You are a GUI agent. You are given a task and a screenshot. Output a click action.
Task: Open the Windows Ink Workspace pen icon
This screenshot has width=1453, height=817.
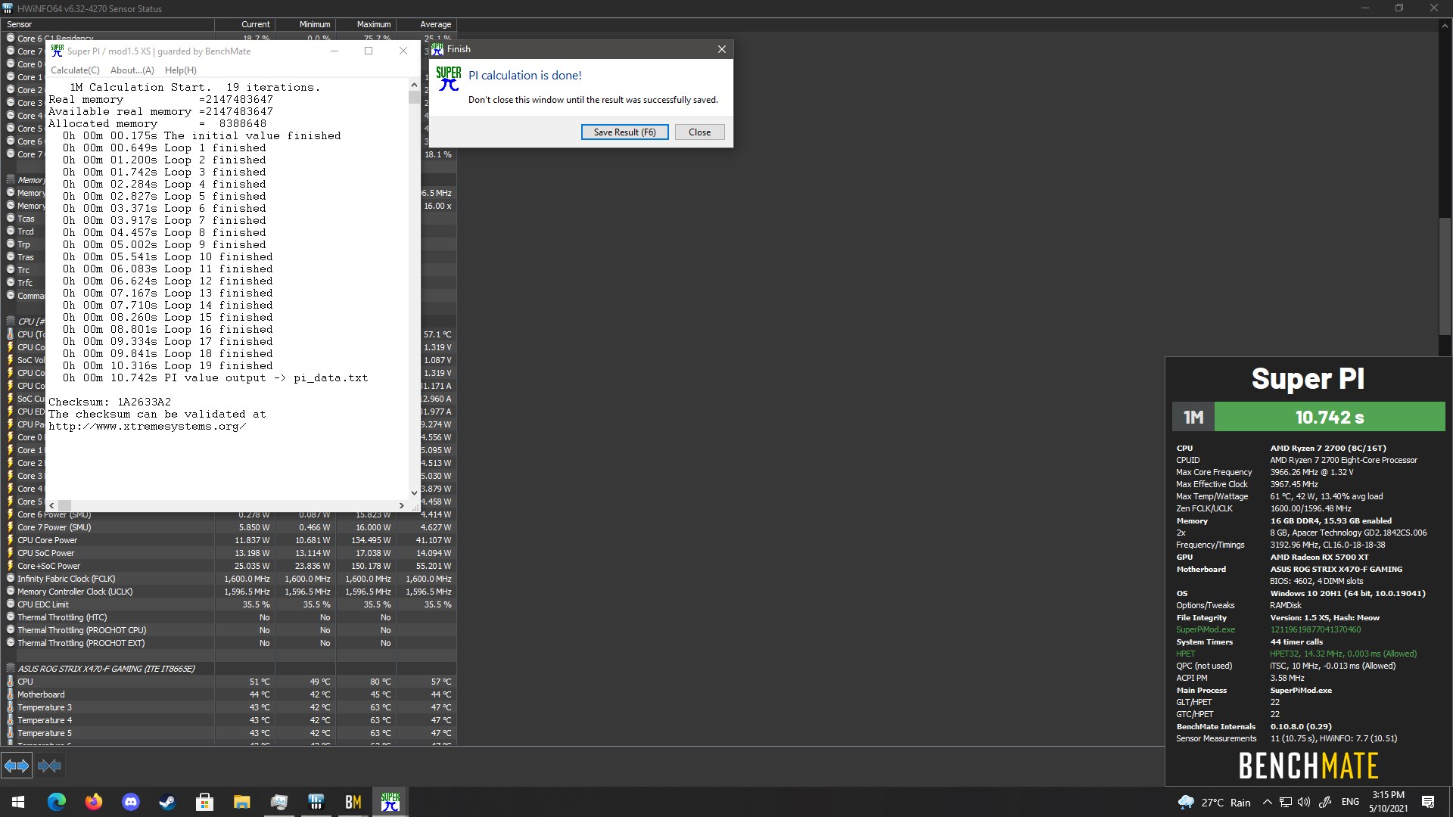[x=1324, y=802]
